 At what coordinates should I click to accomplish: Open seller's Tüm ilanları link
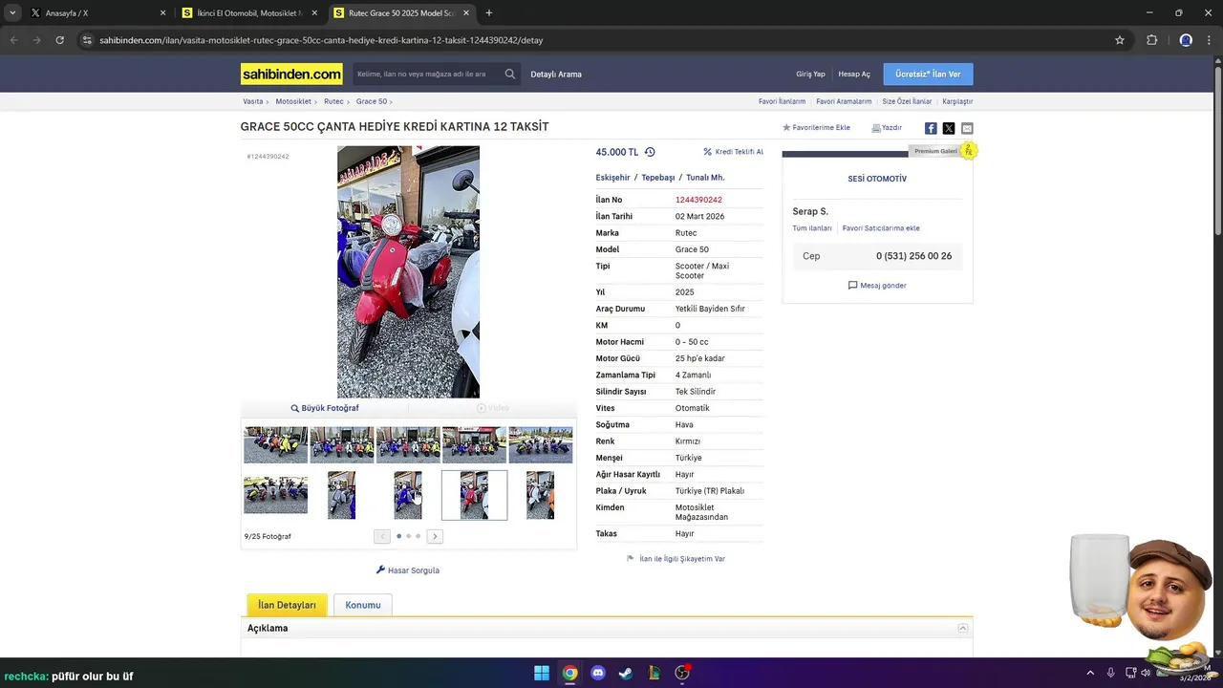coord(812,228)
